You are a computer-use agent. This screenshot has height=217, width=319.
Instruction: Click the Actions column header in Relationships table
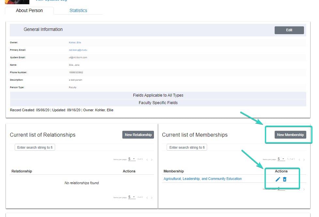coord(129,171)
